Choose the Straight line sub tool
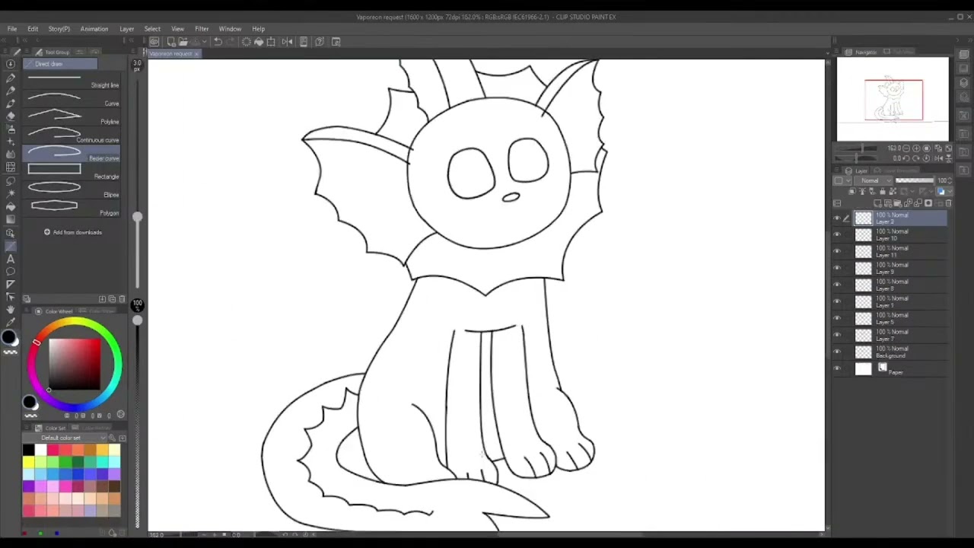 coord(72,80)
